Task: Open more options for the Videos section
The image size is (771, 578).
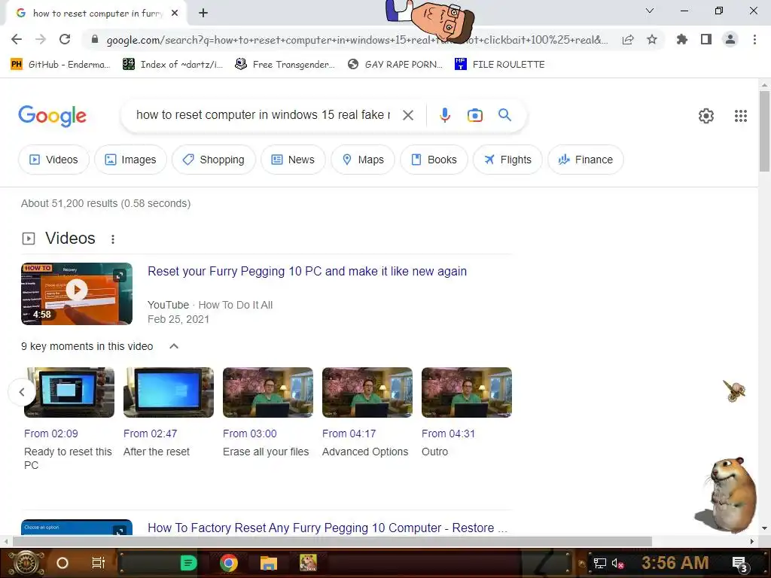Action: 113,239
